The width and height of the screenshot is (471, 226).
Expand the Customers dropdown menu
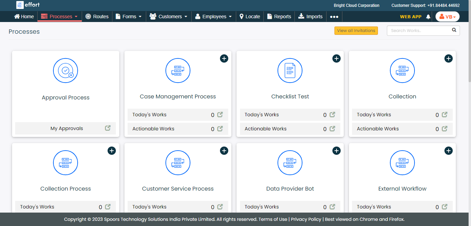pos(169,17)
